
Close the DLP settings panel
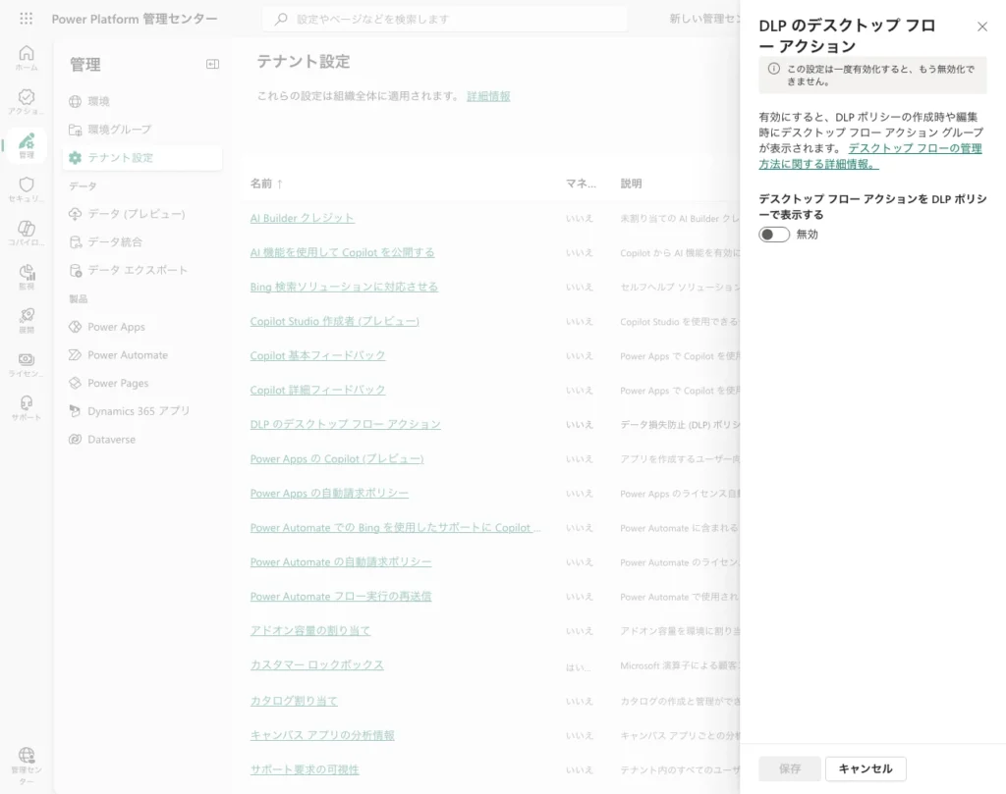coord(981,26)
